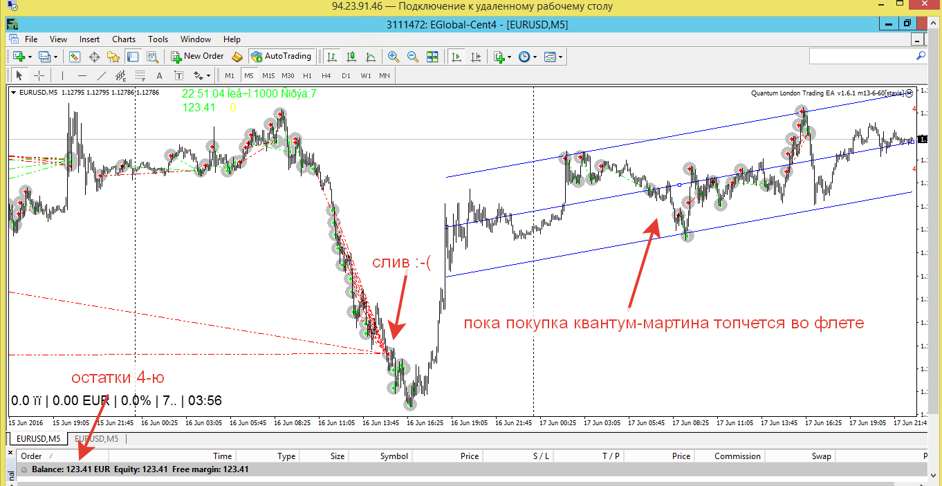Switch to Line Chart icon
Viewport: 942px width, 486px height.
click(x=371, y=57)
